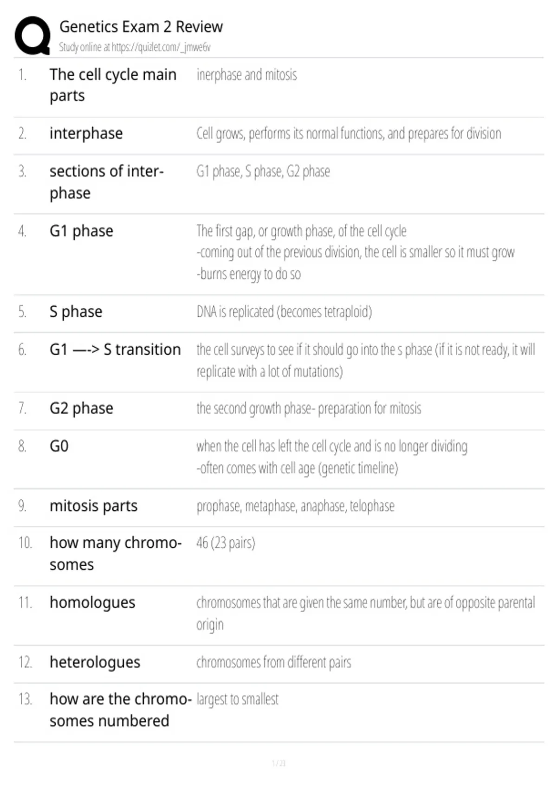Open the quizlet.com study link
This screenshot has width=557, height=789.
coord(135,47)
